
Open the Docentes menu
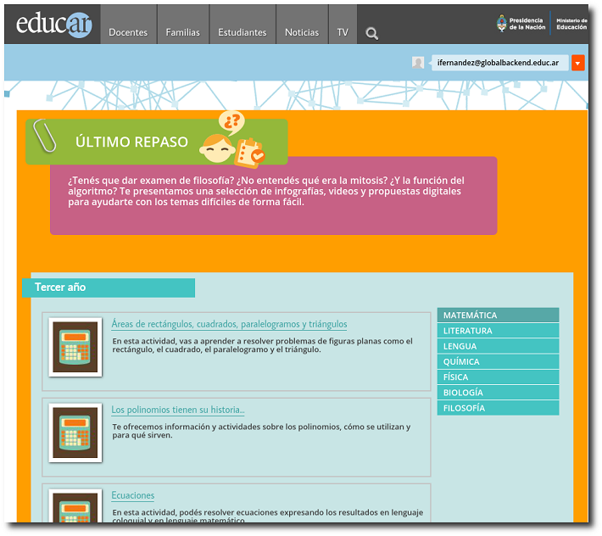pyautogui.click(x=128, y=32)
